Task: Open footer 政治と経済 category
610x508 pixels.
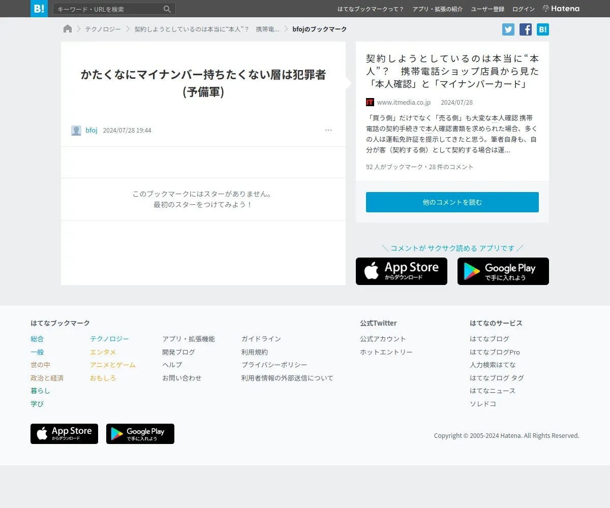Action: point(47,378)
